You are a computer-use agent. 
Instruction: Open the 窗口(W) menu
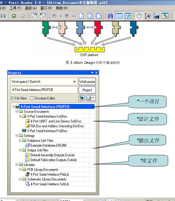pyautogui.click(x=46, y=8)
